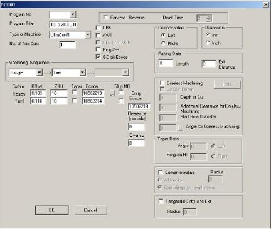Toggle the Rough Skip MD checkbox
This screenshot has height=229, width=271.
click(121, 93)
